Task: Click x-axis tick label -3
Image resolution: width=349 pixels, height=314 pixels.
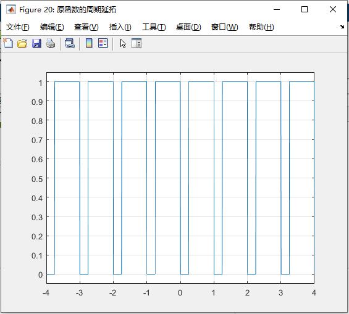Action: tap(79, 293)
